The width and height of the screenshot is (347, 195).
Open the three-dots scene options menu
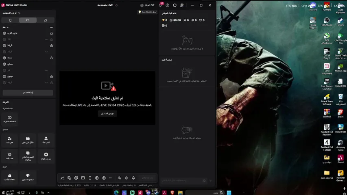pos(52,27)
